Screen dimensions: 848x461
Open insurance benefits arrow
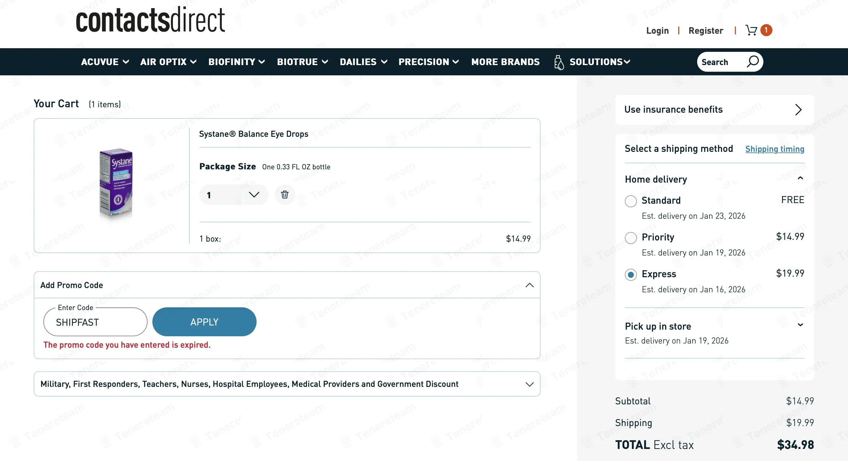[798, 110]
